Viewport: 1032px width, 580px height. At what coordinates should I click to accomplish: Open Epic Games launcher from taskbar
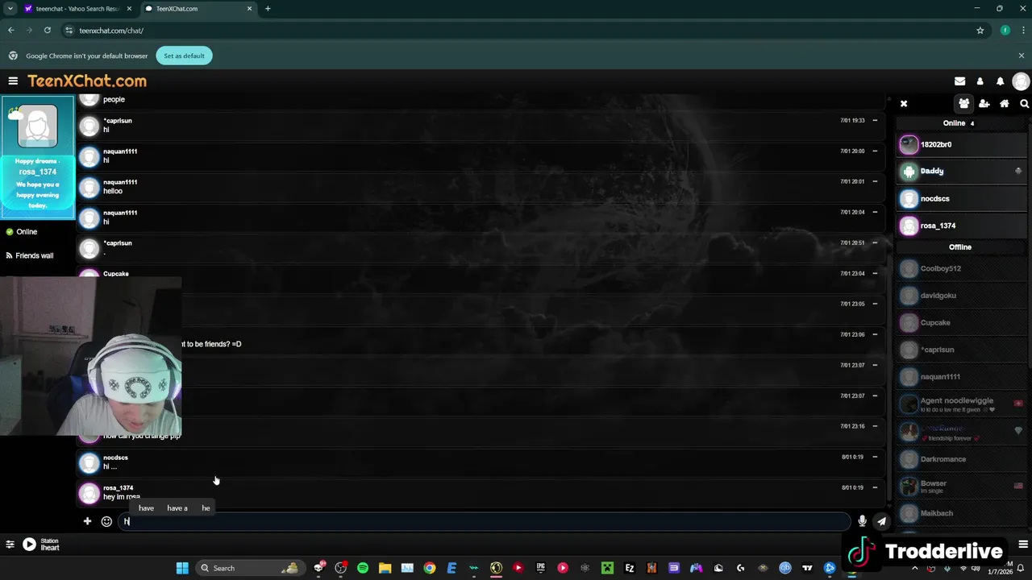(x=541, y=568)
